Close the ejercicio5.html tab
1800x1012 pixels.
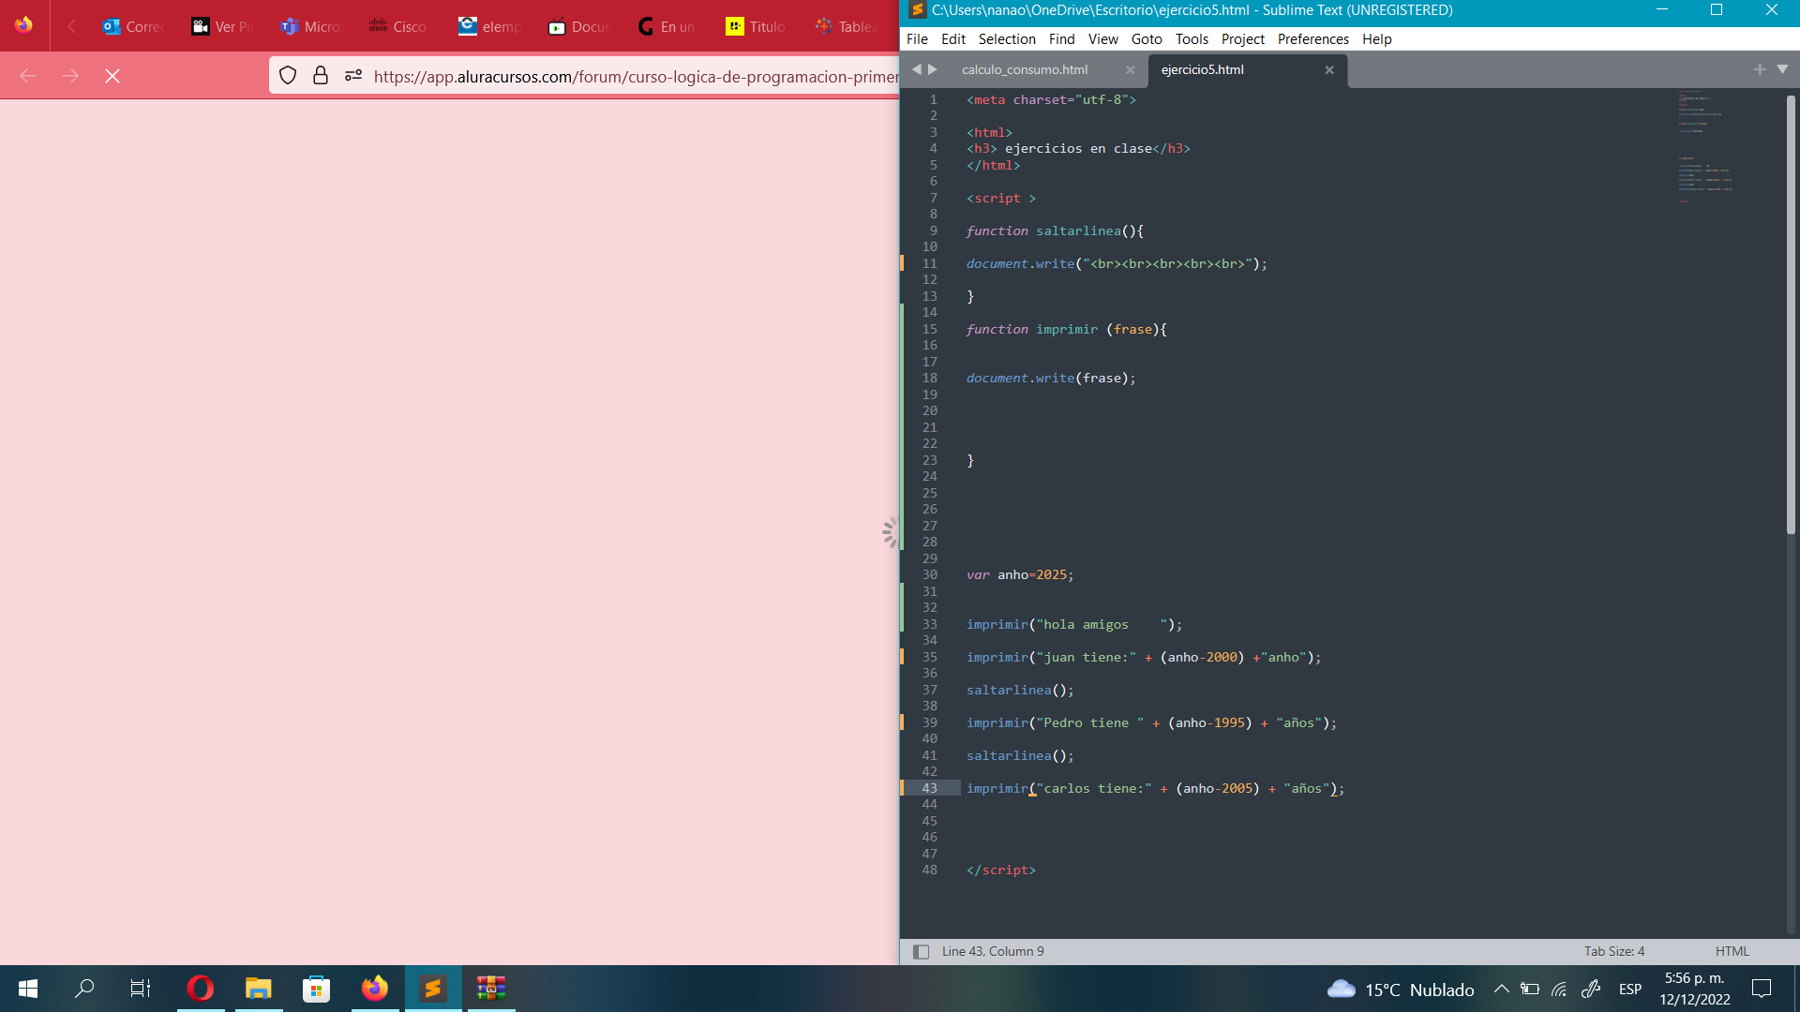[x=1328, y=70]
